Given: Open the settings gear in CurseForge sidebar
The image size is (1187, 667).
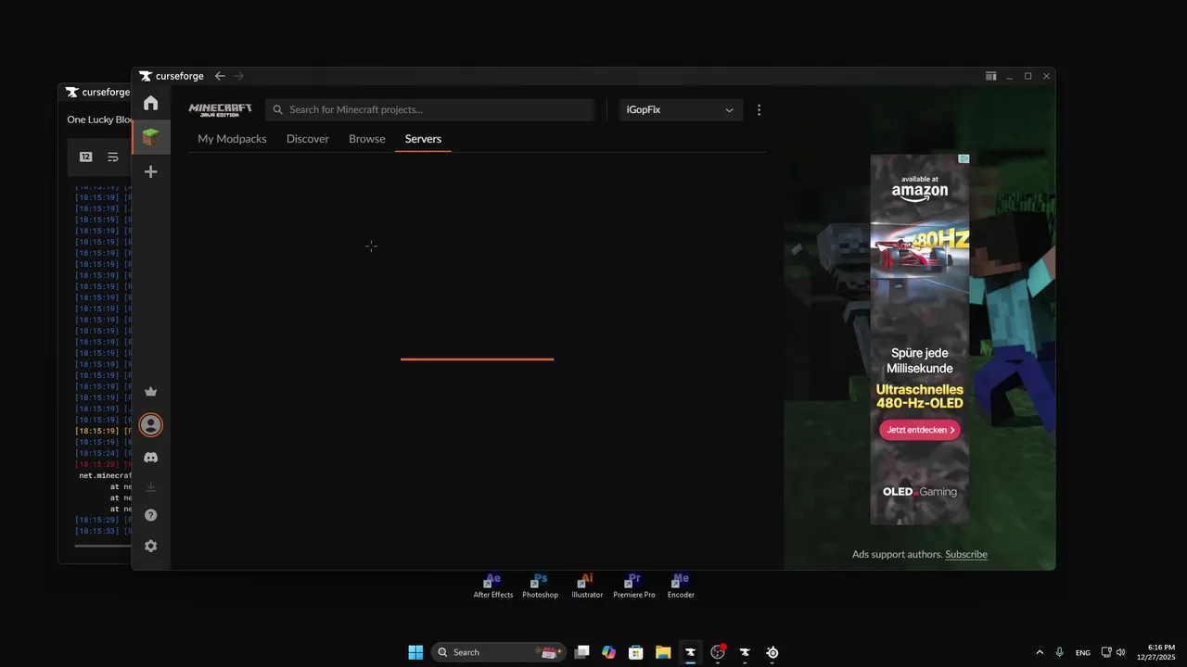Looking at the screenshot, I should coord(150,546).
